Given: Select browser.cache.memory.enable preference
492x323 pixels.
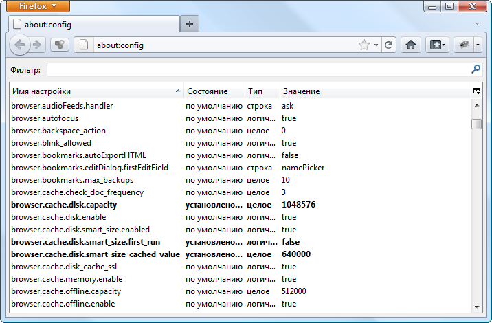Looking at the screenshot, I should [x=241, y=279].
